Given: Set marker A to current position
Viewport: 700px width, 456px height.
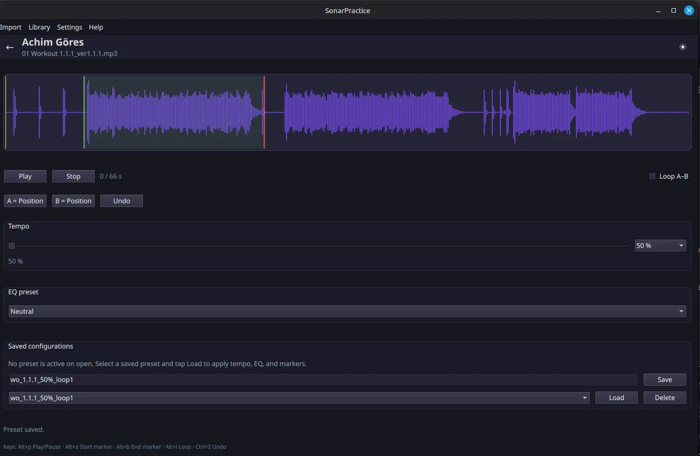Looking at the screenshot, I should (x=25, y=201).
